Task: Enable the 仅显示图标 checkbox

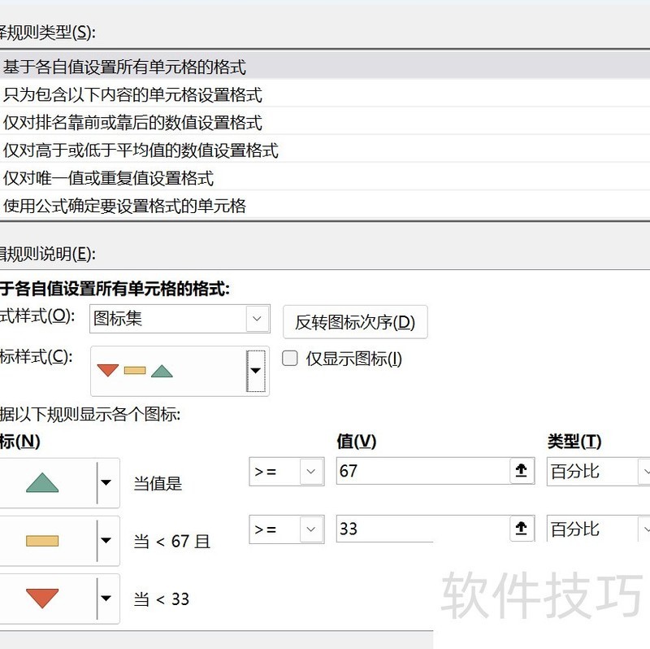Action: click(289, 359)
